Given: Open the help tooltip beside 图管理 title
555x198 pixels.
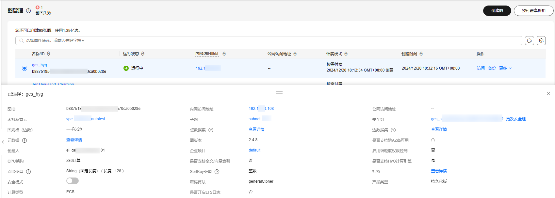Looking at the screenshot, I should point(28,11).
